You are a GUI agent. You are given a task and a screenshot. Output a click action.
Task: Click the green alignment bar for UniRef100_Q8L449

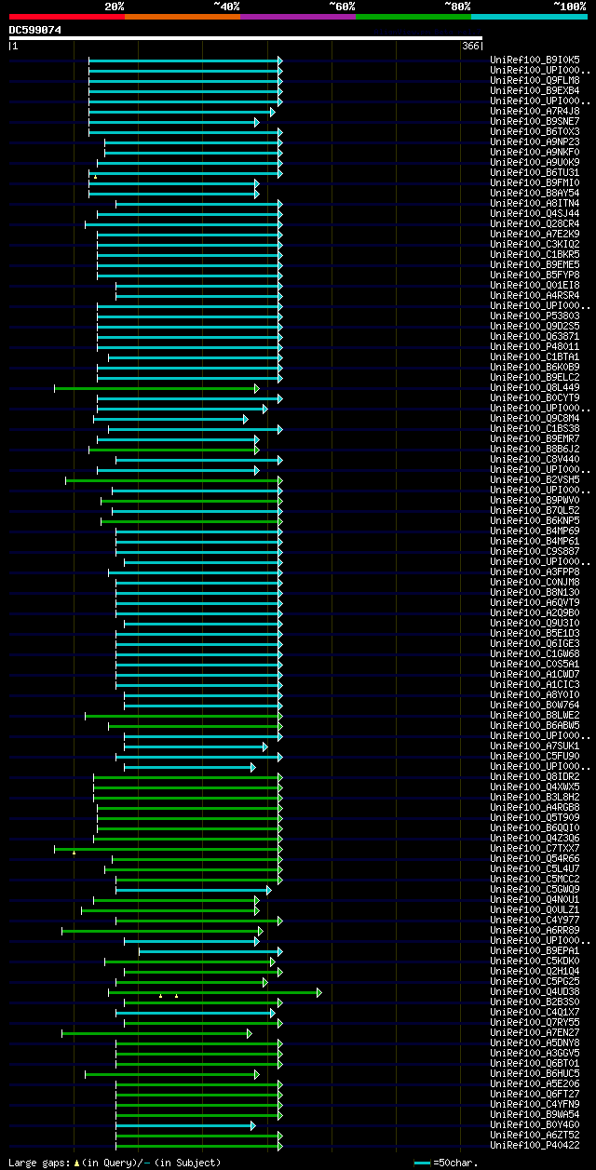(156, 388)
